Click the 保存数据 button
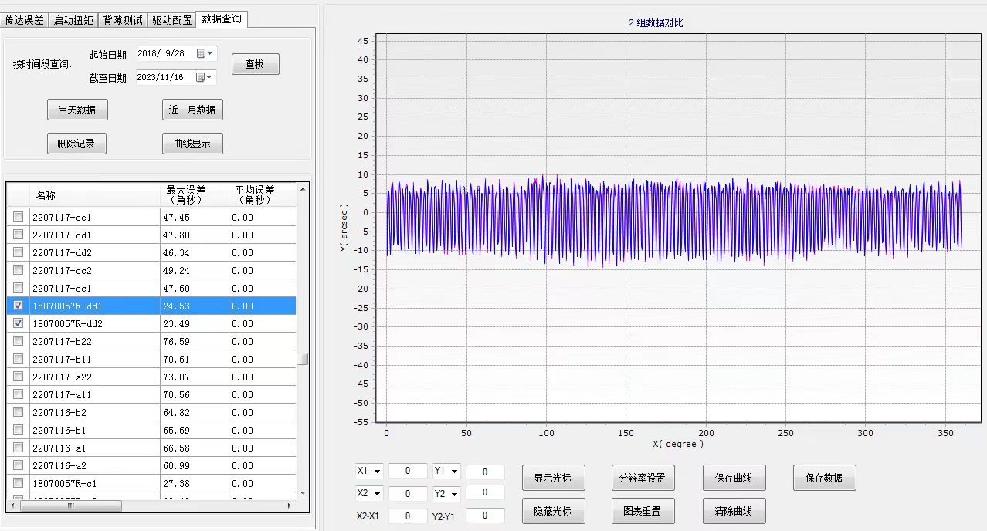This screenshot has height=531, width=987. [824, 478]
